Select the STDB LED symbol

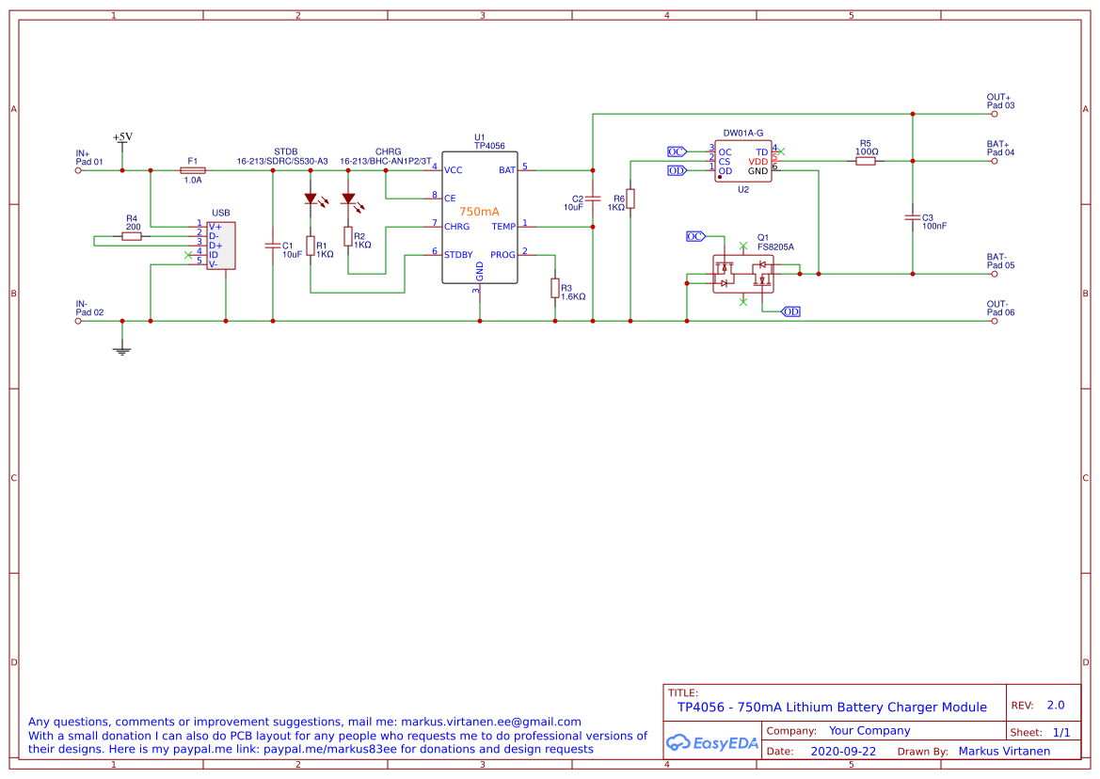point(313,199)
